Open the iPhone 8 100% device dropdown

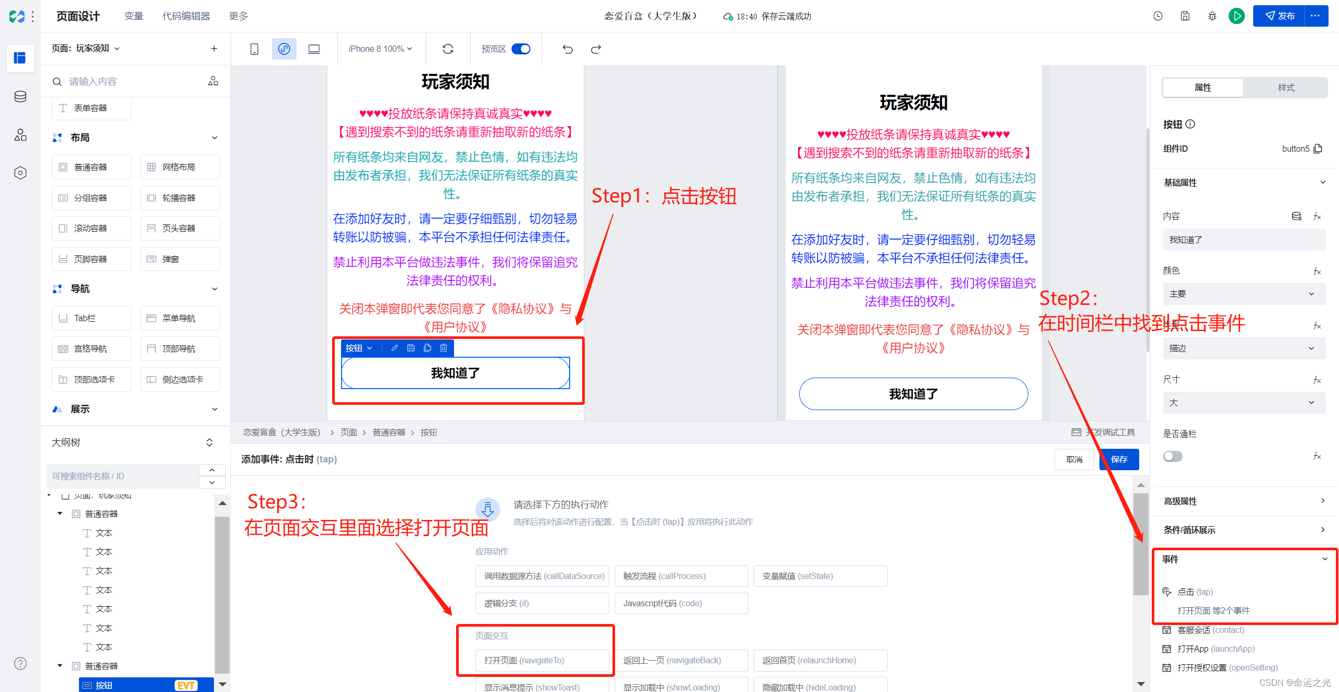380,49
